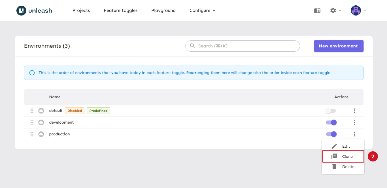The image size is (387, 188).
Task: Open the documentation book icon
Action: (x=317, y=10)
